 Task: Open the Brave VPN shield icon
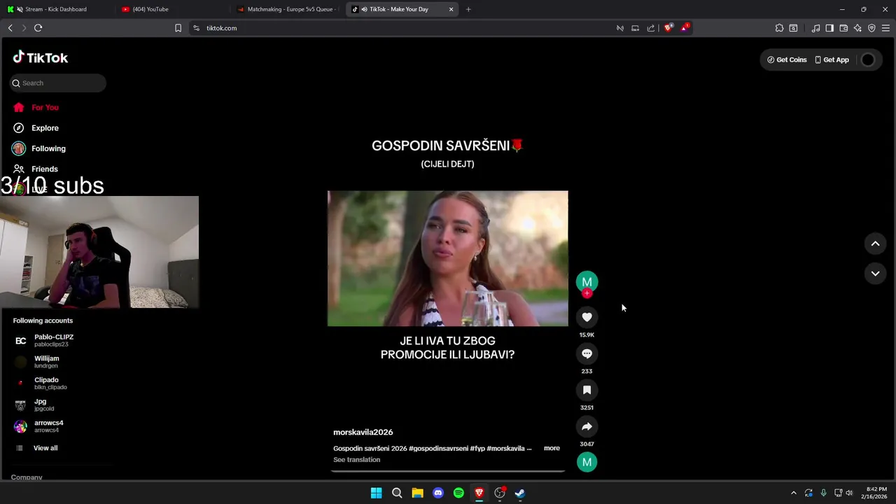point(871,28)
